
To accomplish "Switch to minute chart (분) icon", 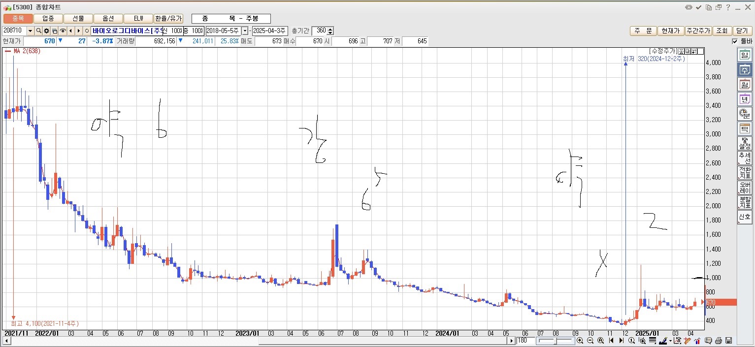I will (744, 114).
